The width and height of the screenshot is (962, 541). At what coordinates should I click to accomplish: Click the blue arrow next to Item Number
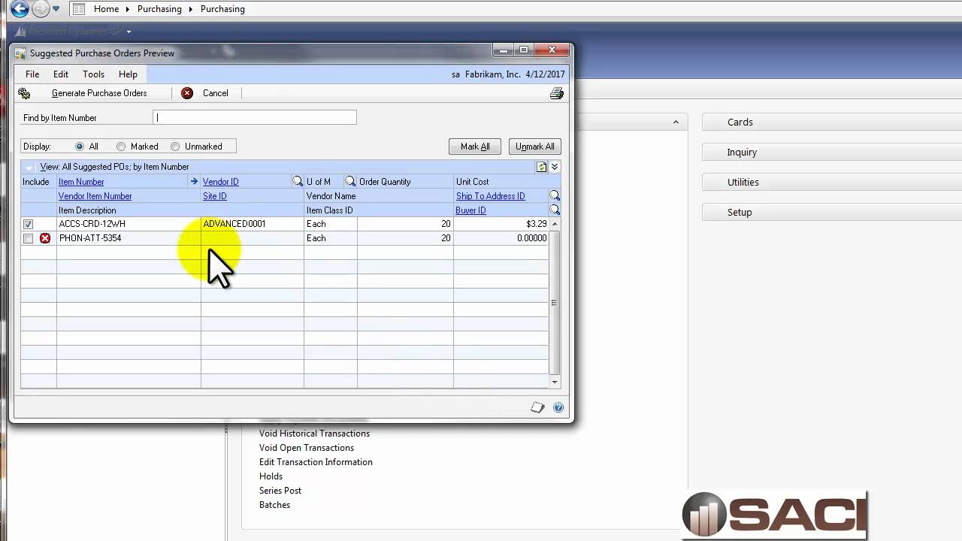click(x=194, y=181)
